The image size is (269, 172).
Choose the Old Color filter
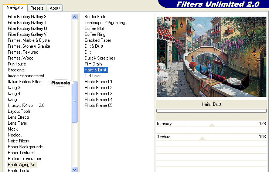coord(93,76)
